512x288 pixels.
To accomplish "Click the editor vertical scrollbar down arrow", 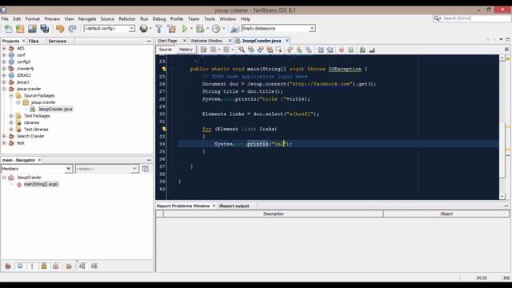I will [502, 196].
